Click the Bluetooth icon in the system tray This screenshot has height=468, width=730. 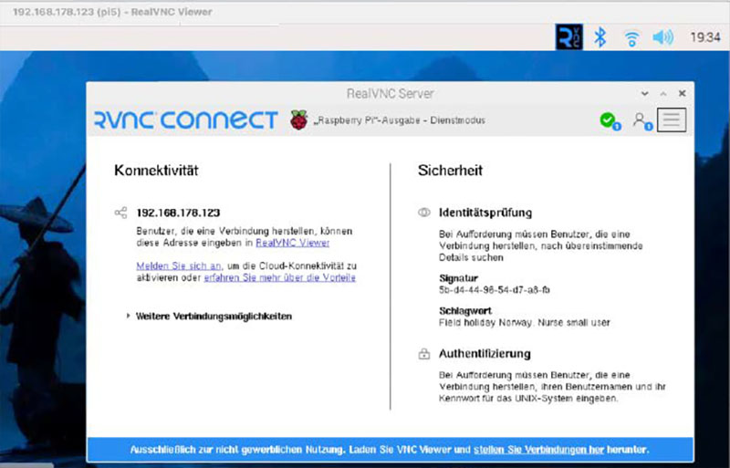pos(600,36)
